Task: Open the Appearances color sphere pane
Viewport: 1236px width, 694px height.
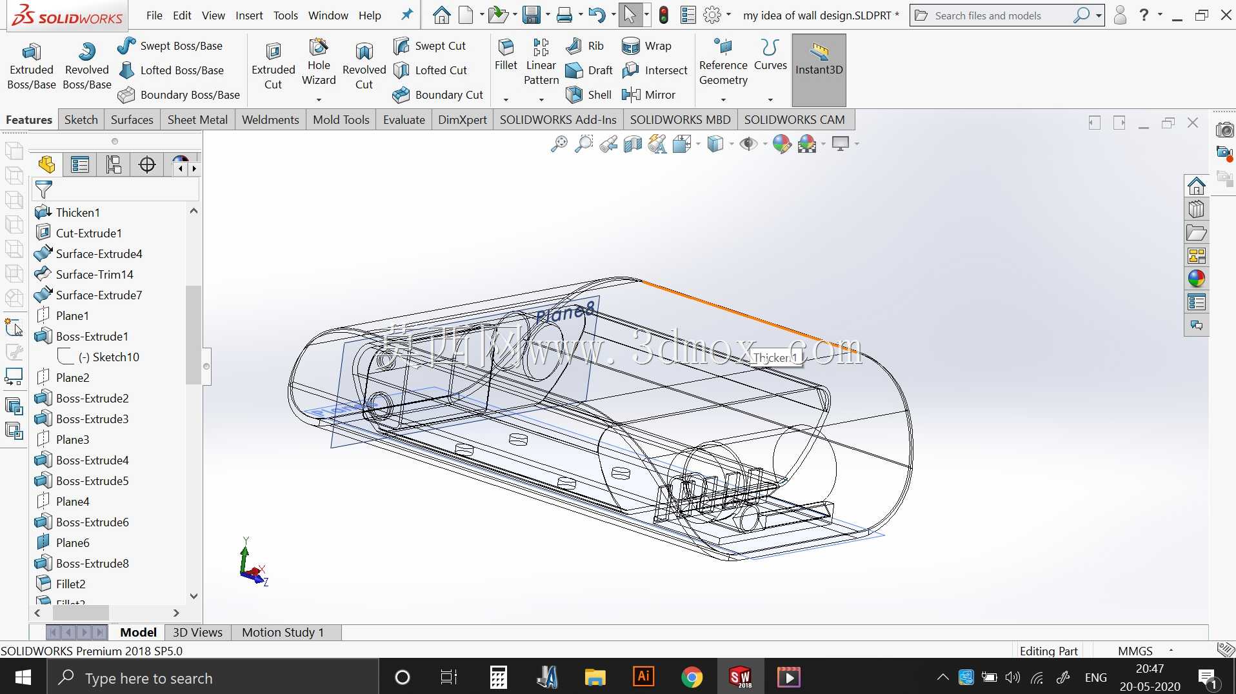Action: point(1196,279)
